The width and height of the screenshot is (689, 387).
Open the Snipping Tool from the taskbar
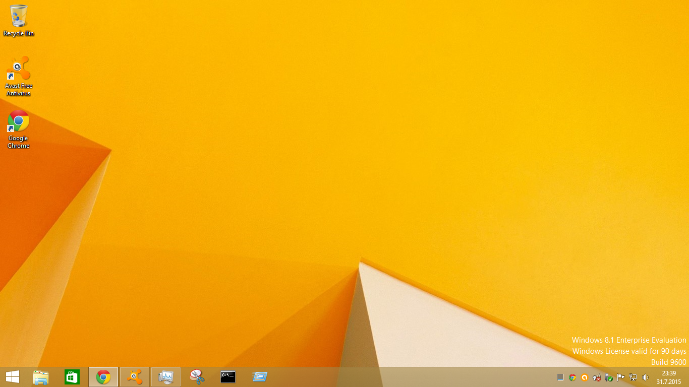coord(197,377)
